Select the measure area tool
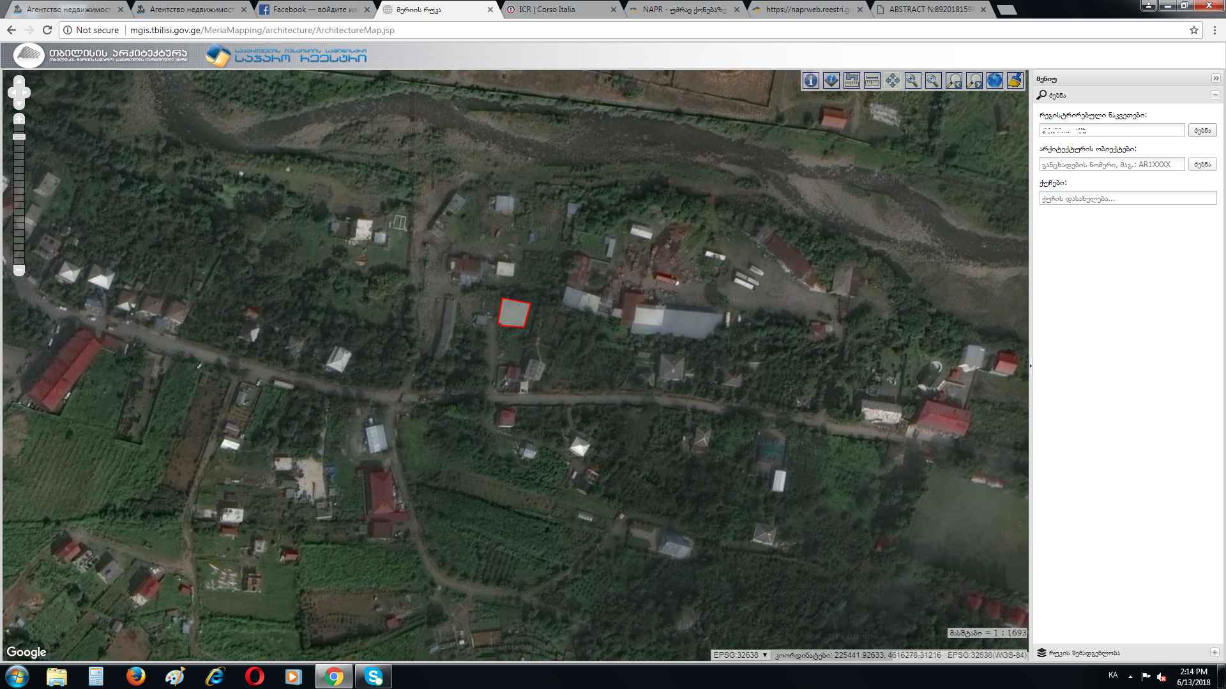1226x689 pixels. (851, 80)
